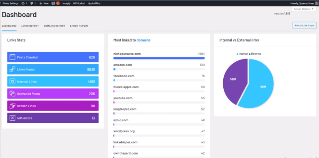This screenshot has height=158, width=319.
Task: Open the UpdraftPlus admin bar menu
Action: 94,3
